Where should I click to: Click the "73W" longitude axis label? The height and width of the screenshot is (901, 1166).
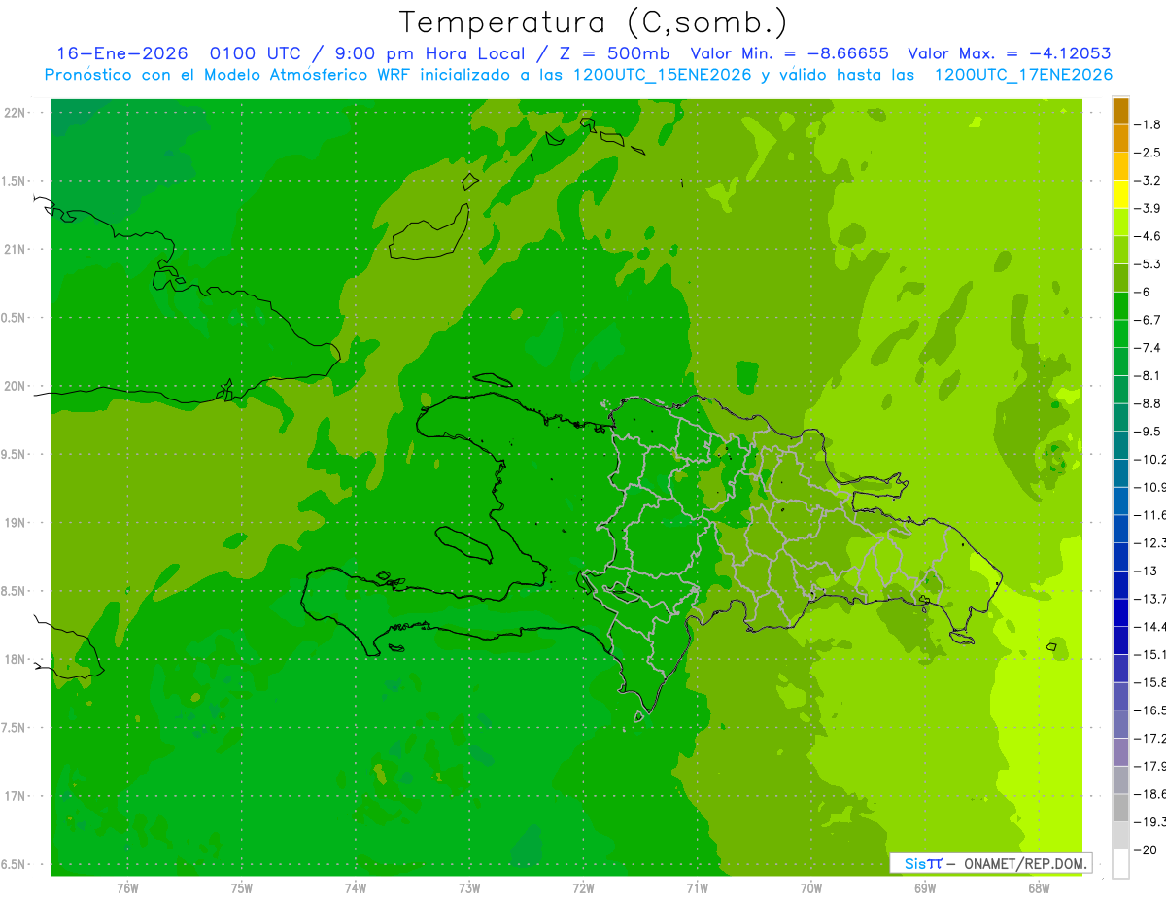pos(469,887)
